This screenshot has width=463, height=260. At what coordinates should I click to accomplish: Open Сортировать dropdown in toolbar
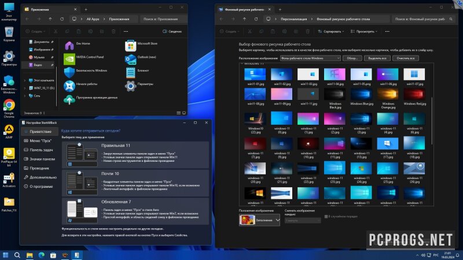330,31
